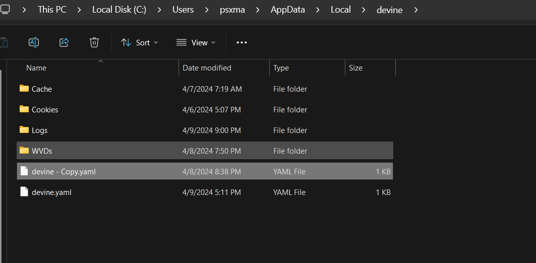536x263 pixels.
Task: Jump to This PC in the breadcrumb
Action: 52,10
